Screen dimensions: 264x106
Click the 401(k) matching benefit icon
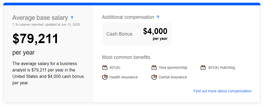pos(203,68)
